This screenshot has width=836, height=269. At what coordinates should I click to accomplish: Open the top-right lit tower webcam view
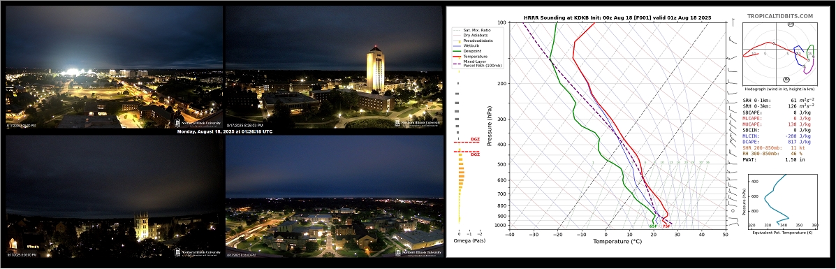[x=334, y=67]
